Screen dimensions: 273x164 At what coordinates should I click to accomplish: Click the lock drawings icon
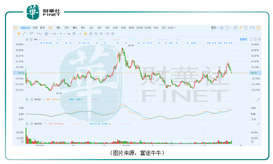(101, 34)
